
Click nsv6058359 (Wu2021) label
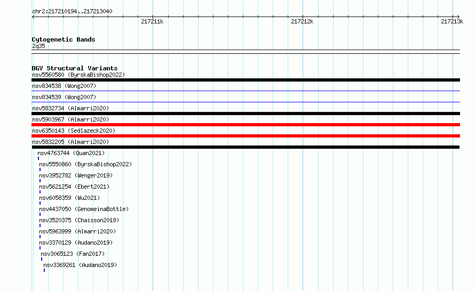point(69,198)
